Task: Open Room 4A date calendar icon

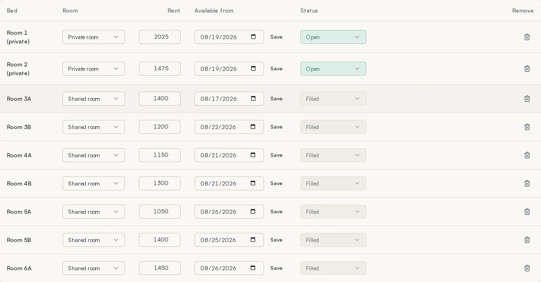Action: (x=253, y=155)
